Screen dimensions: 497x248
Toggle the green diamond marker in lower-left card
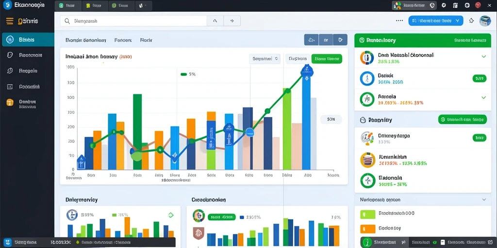tap(171, 215)
